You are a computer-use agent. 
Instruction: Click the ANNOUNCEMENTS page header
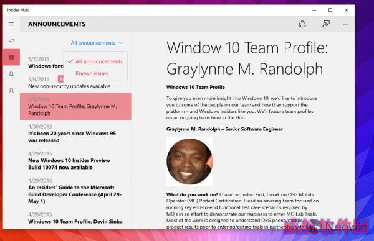(57, 24)
